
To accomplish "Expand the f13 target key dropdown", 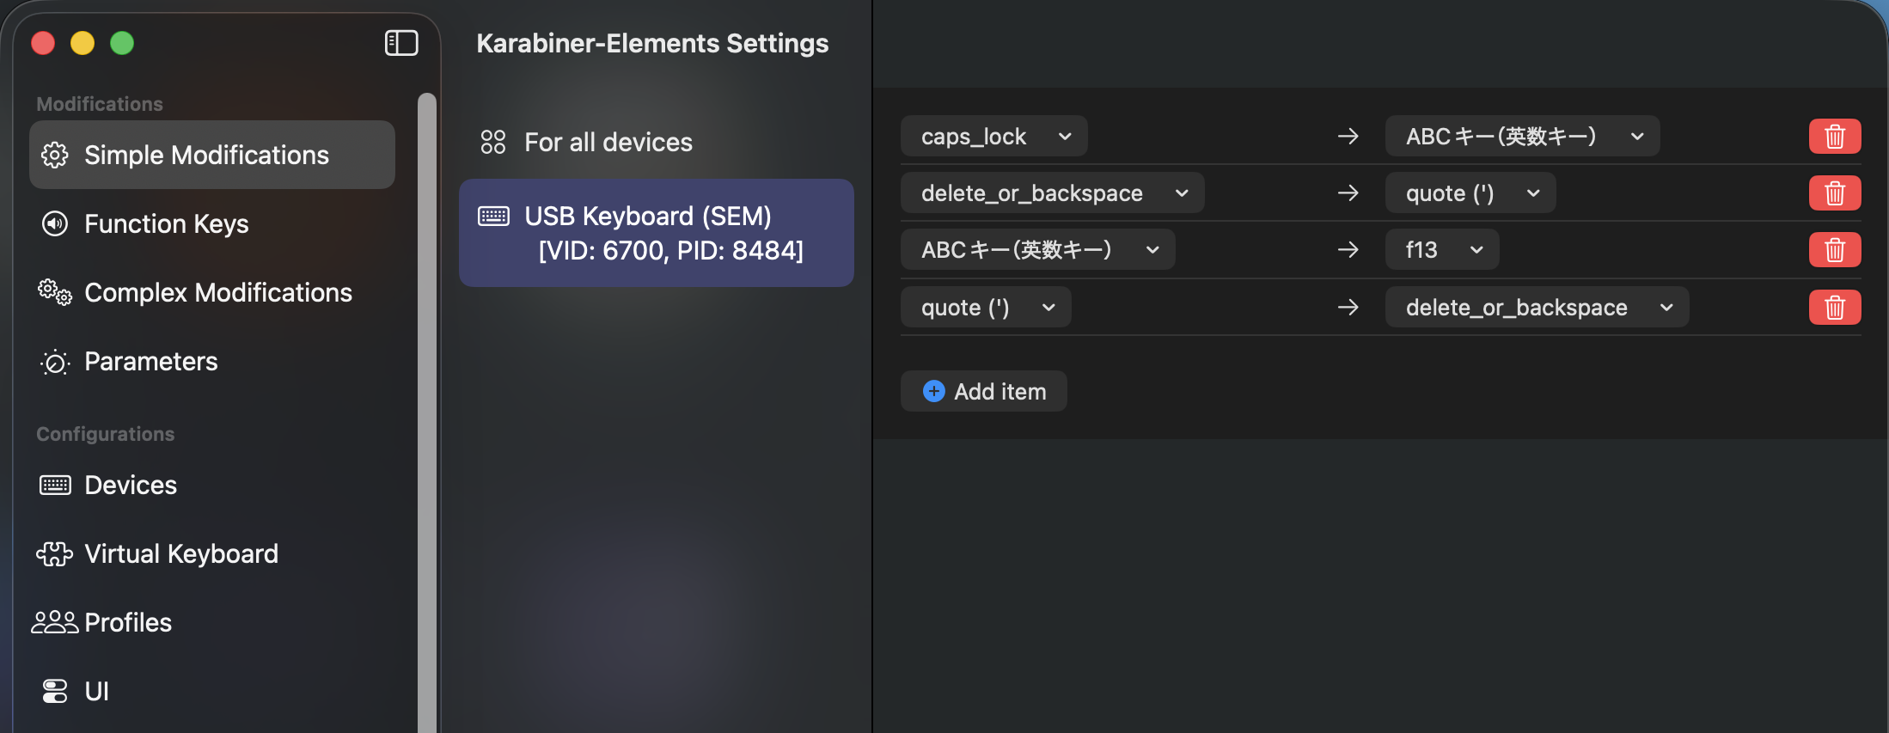I will pos(1442,250).
